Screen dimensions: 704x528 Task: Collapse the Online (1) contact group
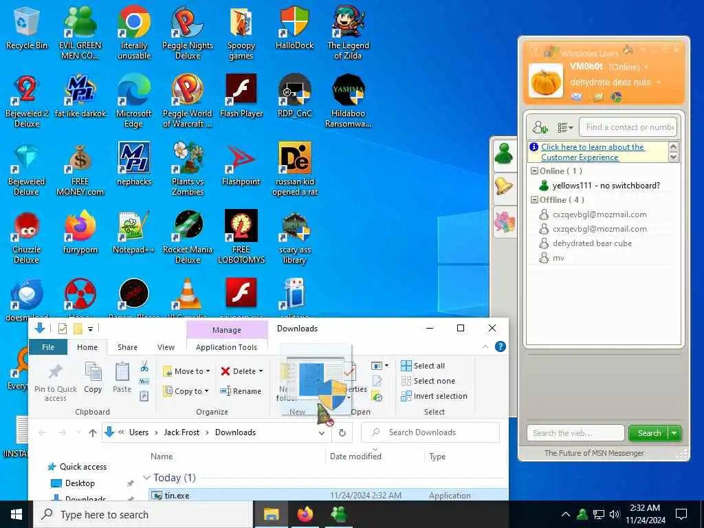coord(534,171)
